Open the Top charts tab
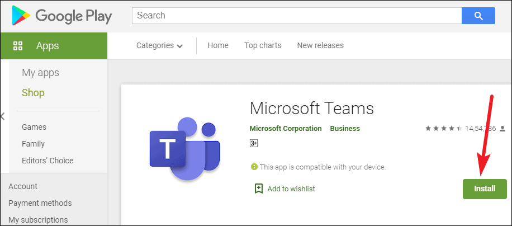Image resolution: width=512 pixels, height=226 pixels. 263,45
